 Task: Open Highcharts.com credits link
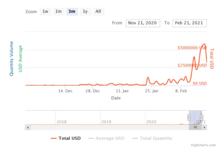pos(203,145)
